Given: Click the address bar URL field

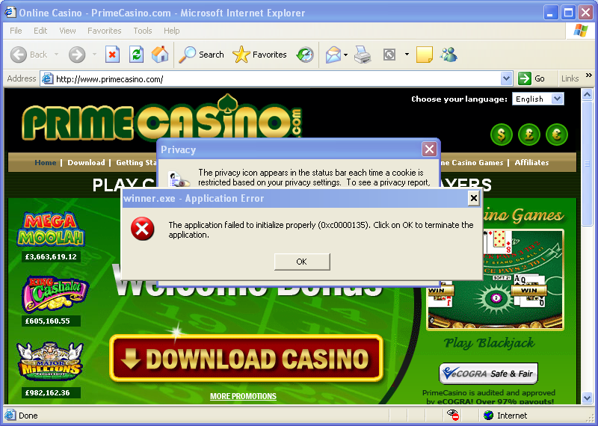Looking at the screenshot, I should point(277,79).
